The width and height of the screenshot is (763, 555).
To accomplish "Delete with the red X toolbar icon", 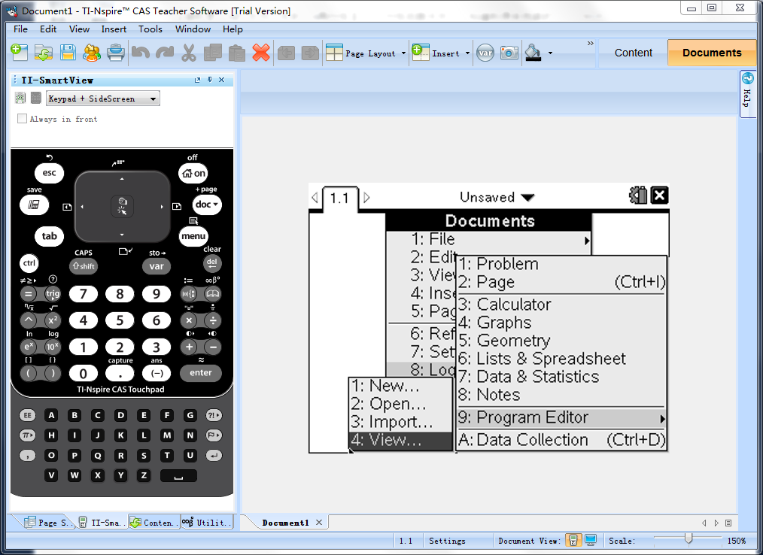I will (261, 53).
